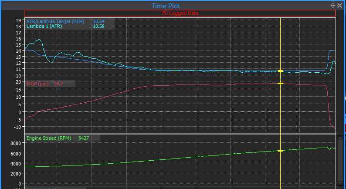Screen dimensions: 346x189
Task: Click the AFR/Lambda Target (AFR) label
Action: click(x=55, y=21)
